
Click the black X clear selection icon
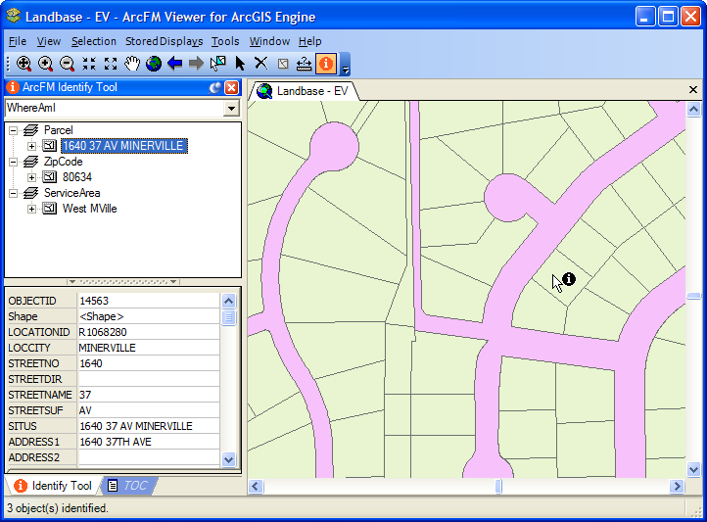261,64
